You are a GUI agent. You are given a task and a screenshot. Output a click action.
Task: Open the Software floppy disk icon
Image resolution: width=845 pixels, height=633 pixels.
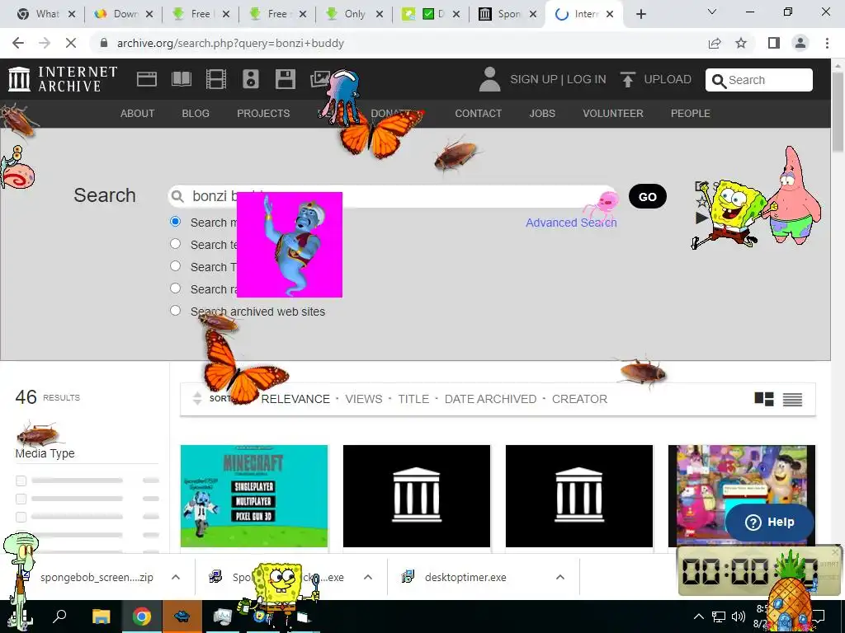pyautogui.click(x=285, y=79)
